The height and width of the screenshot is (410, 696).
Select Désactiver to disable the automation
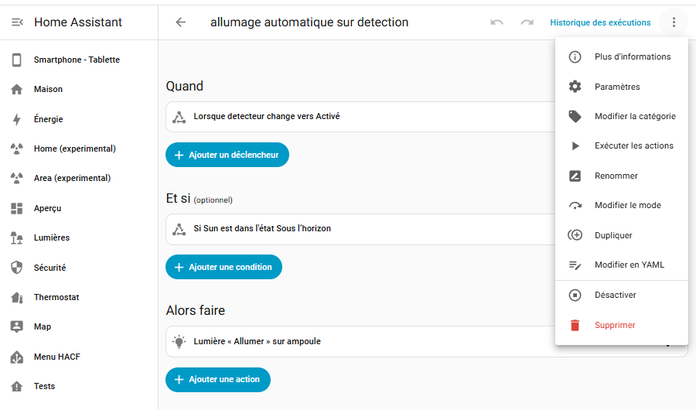(x=615, y=295)
